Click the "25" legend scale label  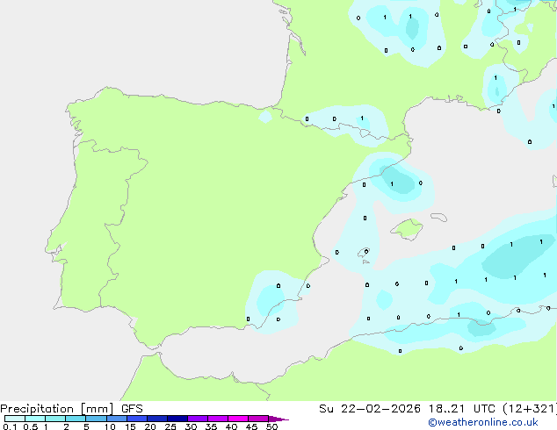tap(170, 426)
